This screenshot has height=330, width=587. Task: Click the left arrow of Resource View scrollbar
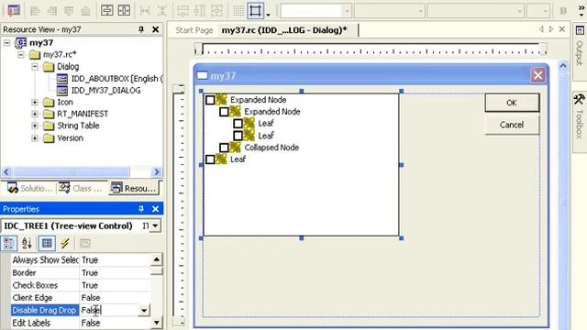6,172
